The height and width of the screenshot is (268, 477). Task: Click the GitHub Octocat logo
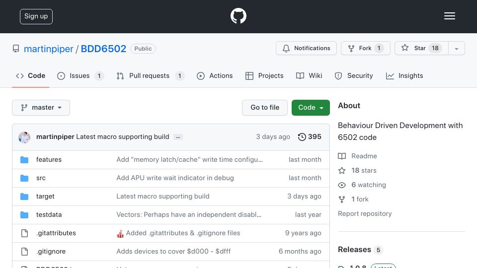[x=238, y=16]
